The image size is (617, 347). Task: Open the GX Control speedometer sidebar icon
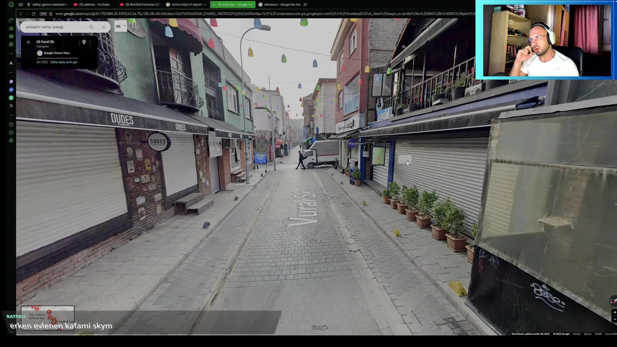pyautogui.click(x=11, y=20)
